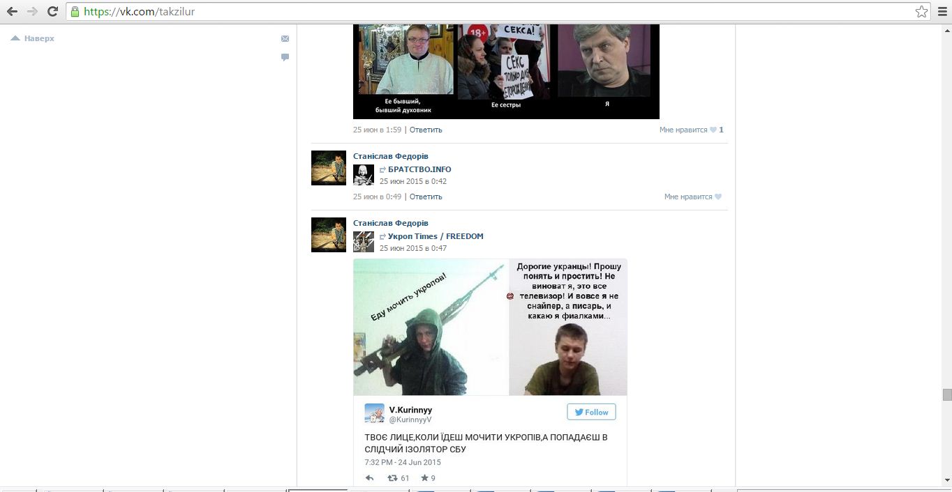Open the sniper meme image
This screenshot has width=952, height=492.
click(489, 327)
